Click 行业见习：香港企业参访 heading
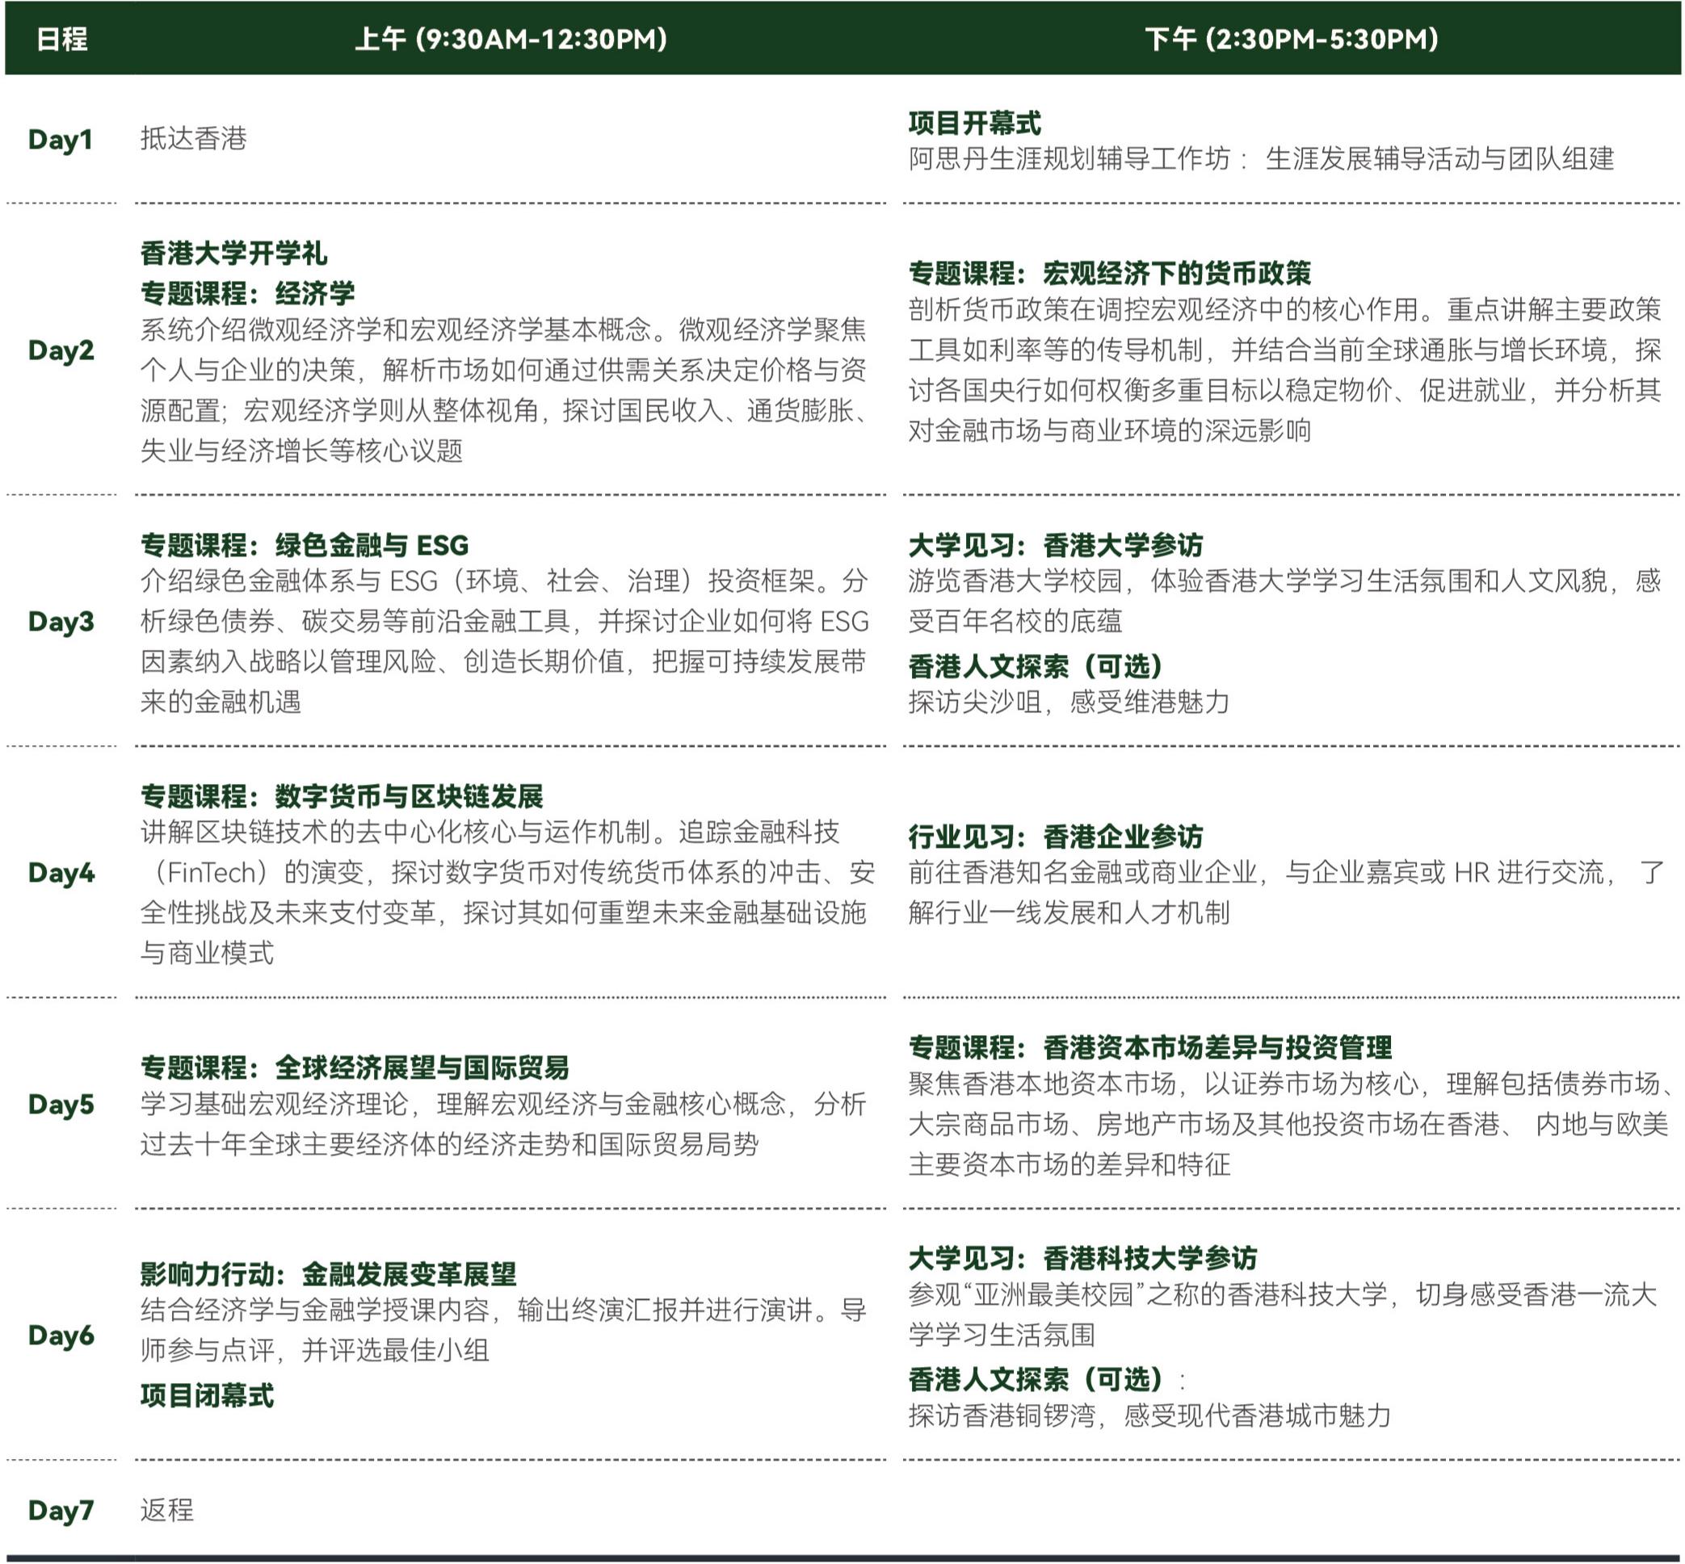 click(x=1055, y=837)
